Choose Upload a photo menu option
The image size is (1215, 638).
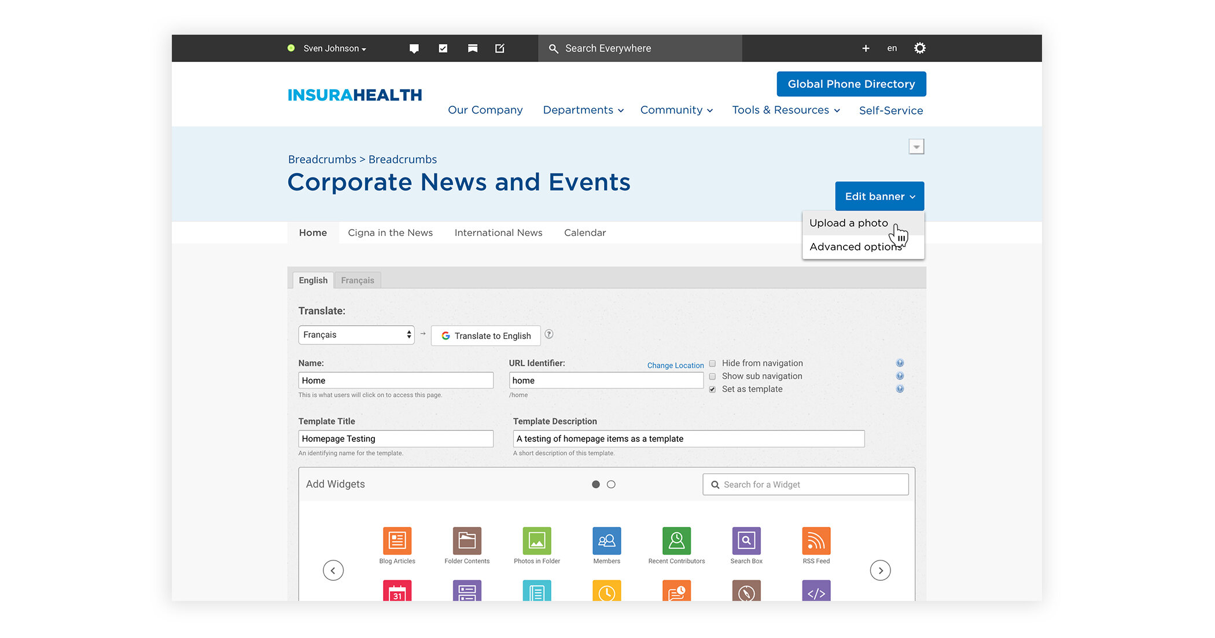coord(863,223)
